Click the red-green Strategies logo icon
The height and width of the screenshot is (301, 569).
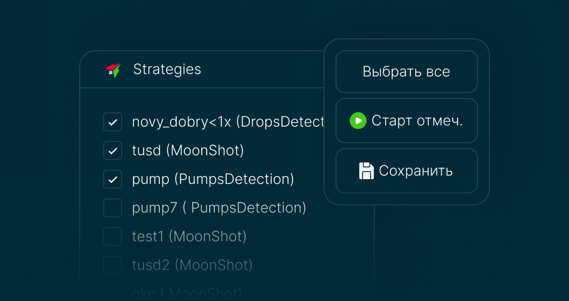point(113,70)
